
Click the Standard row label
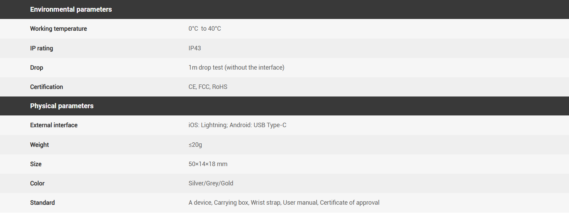coord(42,203)
